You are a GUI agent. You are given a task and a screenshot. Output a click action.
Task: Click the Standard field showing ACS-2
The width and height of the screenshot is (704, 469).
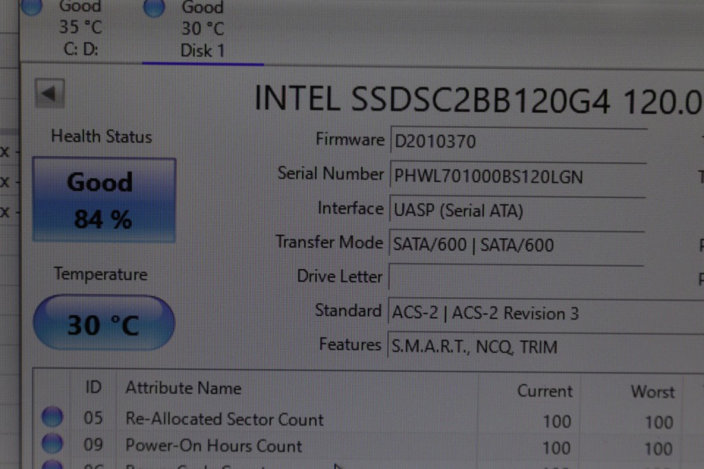[543, 314]
